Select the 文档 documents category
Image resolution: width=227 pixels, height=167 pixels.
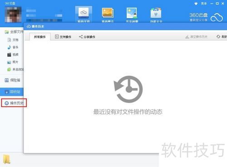[13, 40]
